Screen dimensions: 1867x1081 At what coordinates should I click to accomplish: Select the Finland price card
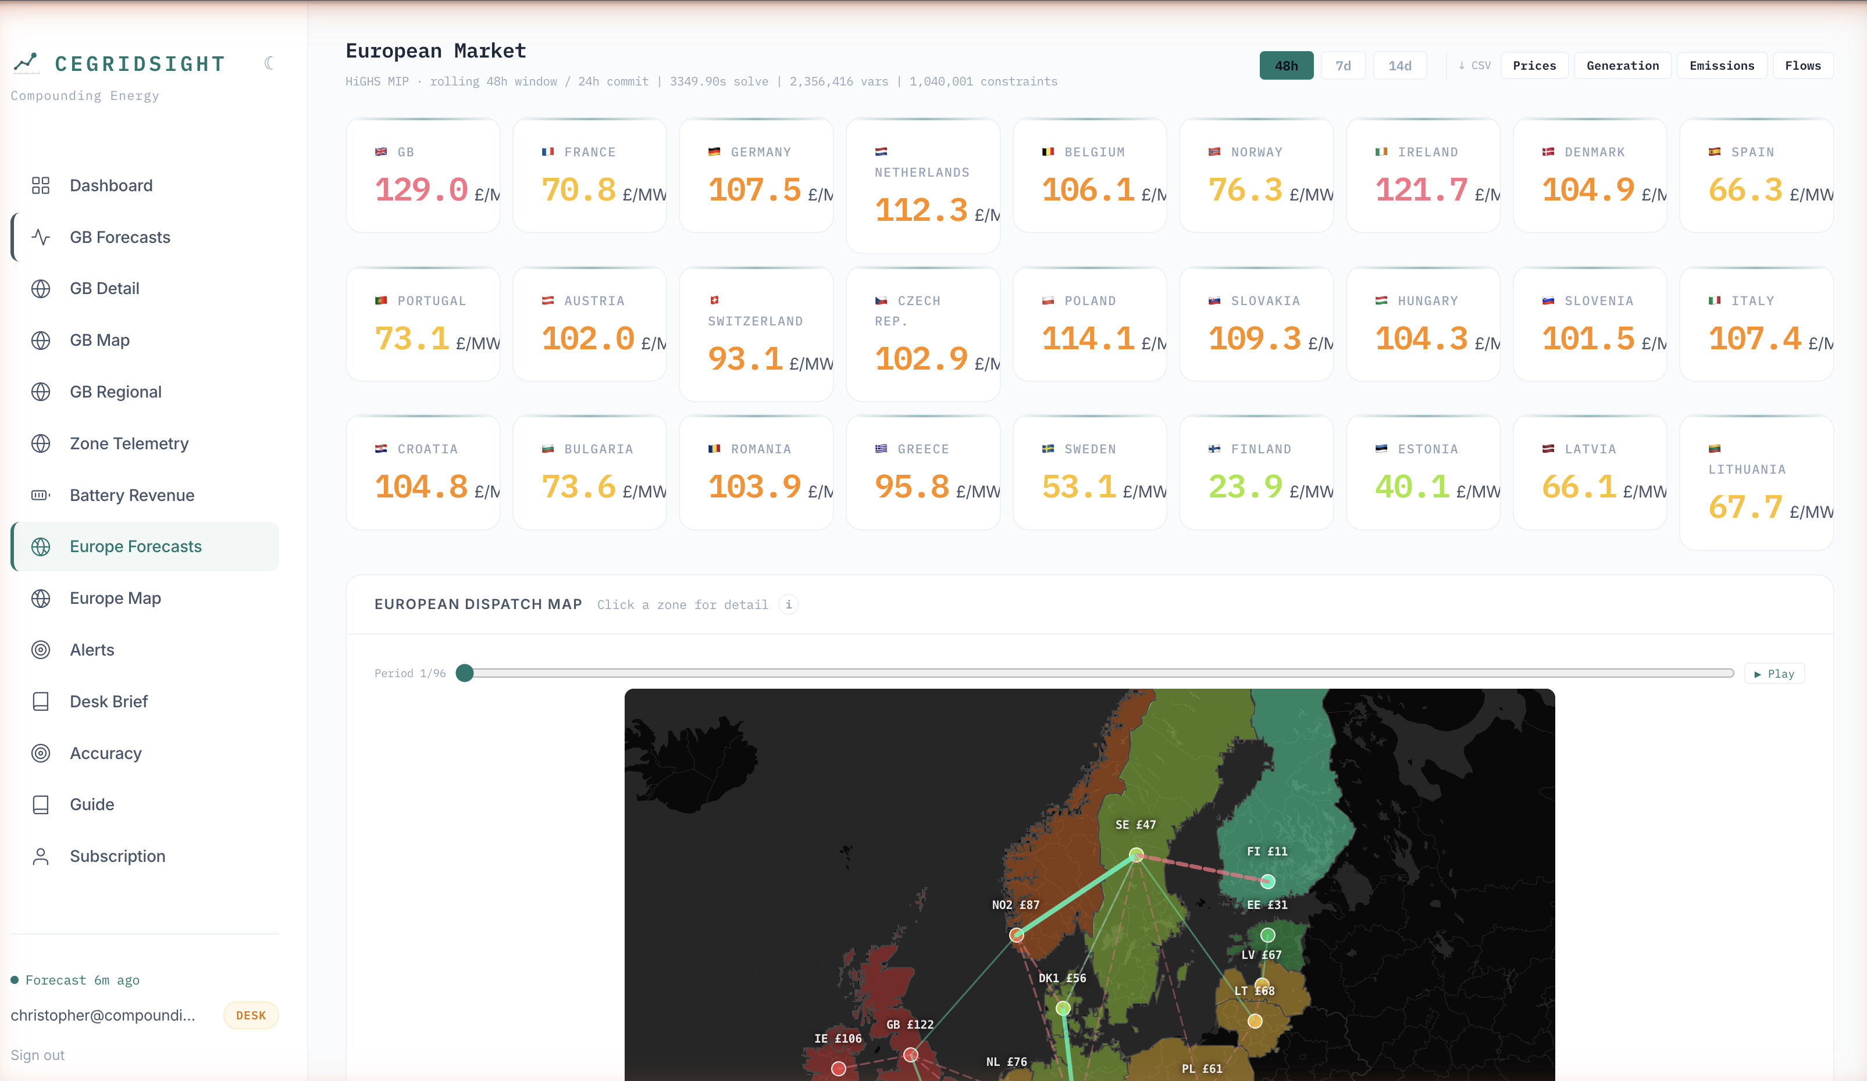tap(1256, 473)
